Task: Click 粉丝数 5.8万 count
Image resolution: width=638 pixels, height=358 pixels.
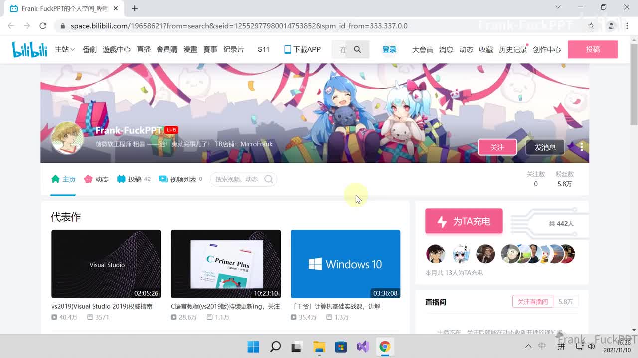Action: 565,179
